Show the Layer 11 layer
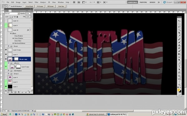Image resolution: width=187 pixels, height=116 pixels. pyautogui.click(x=6, y=21)
